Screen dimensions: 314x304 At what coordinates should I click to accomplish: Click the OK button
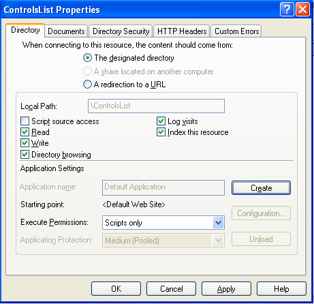tap(116, 289)
